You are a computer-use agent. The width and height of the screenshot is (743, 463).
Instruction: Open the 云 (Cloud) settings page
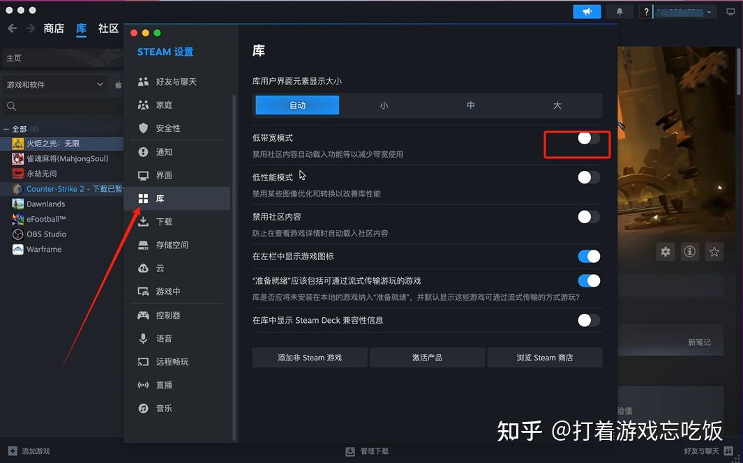coord(159,268)
